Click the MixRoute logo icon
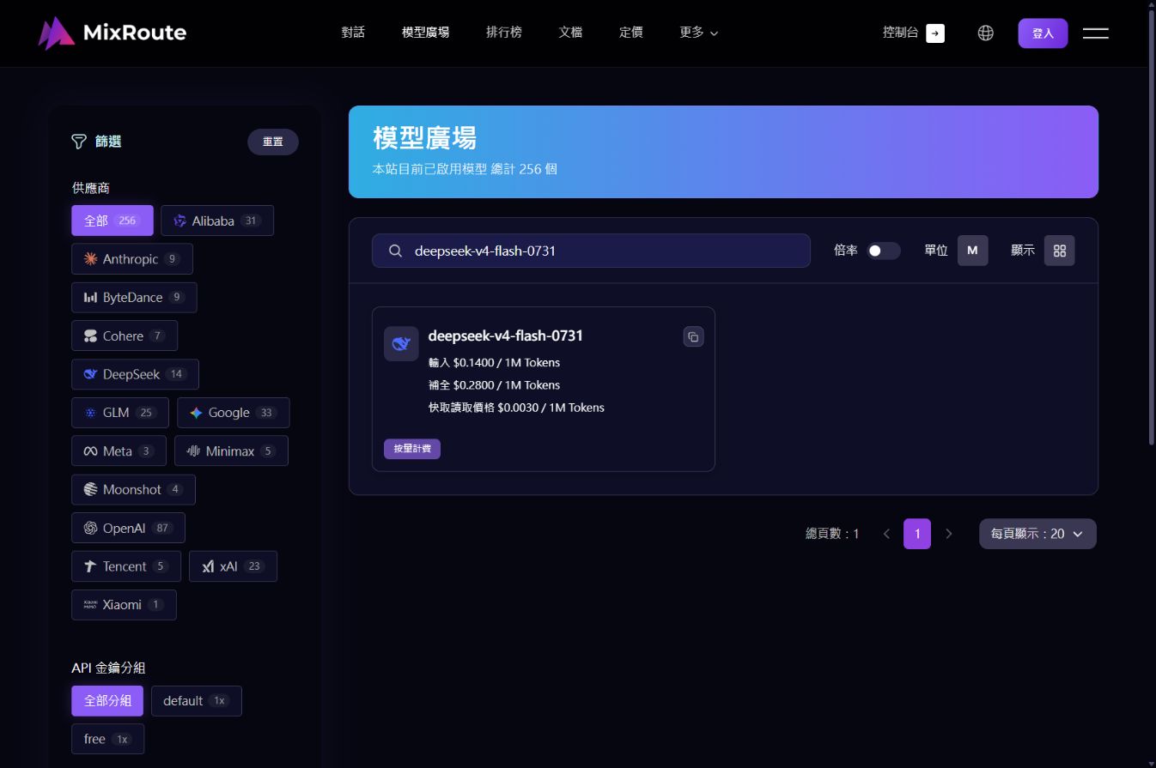Viewport: 1156px width, 768px height. click(57, 33)
